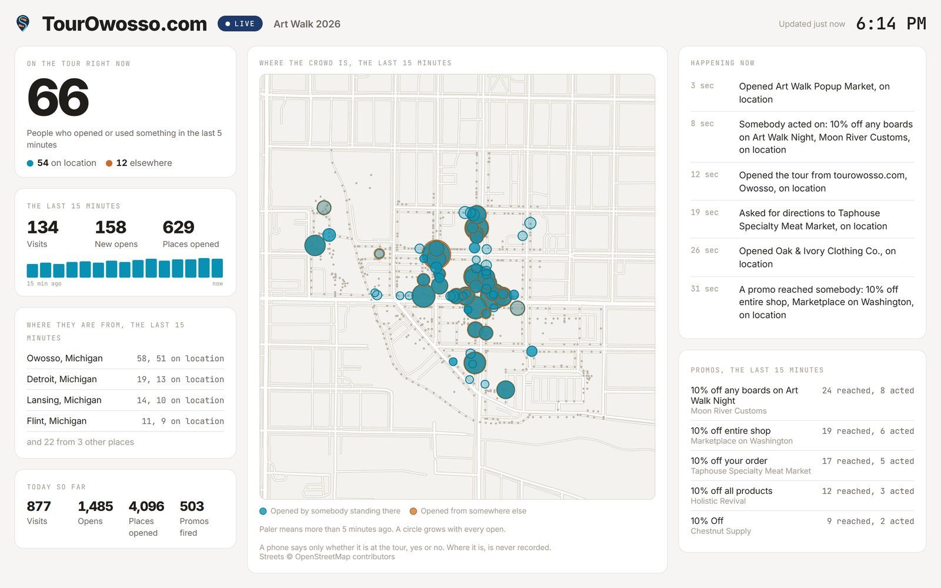
Task: Click the orange legend dot 'Opened from somewhere else'
Action: pyautogui.click(x=413, y=512)
